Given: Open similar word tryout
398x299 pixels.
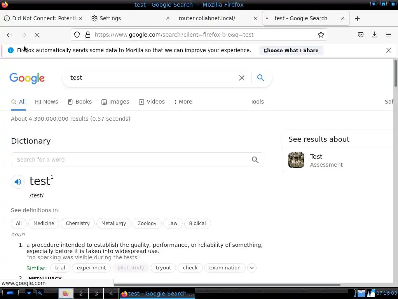Looking at the screenshot, I should [x=164, y=268].
